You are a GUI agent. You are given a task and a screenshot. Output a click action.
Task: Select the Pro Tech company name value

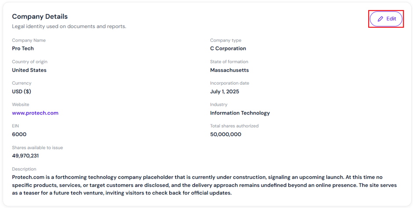click(23, 48)
